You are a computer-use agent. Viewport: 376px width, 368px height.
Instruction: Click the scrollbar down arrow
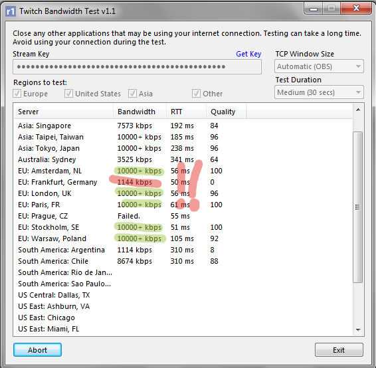(x=358, y=329)
